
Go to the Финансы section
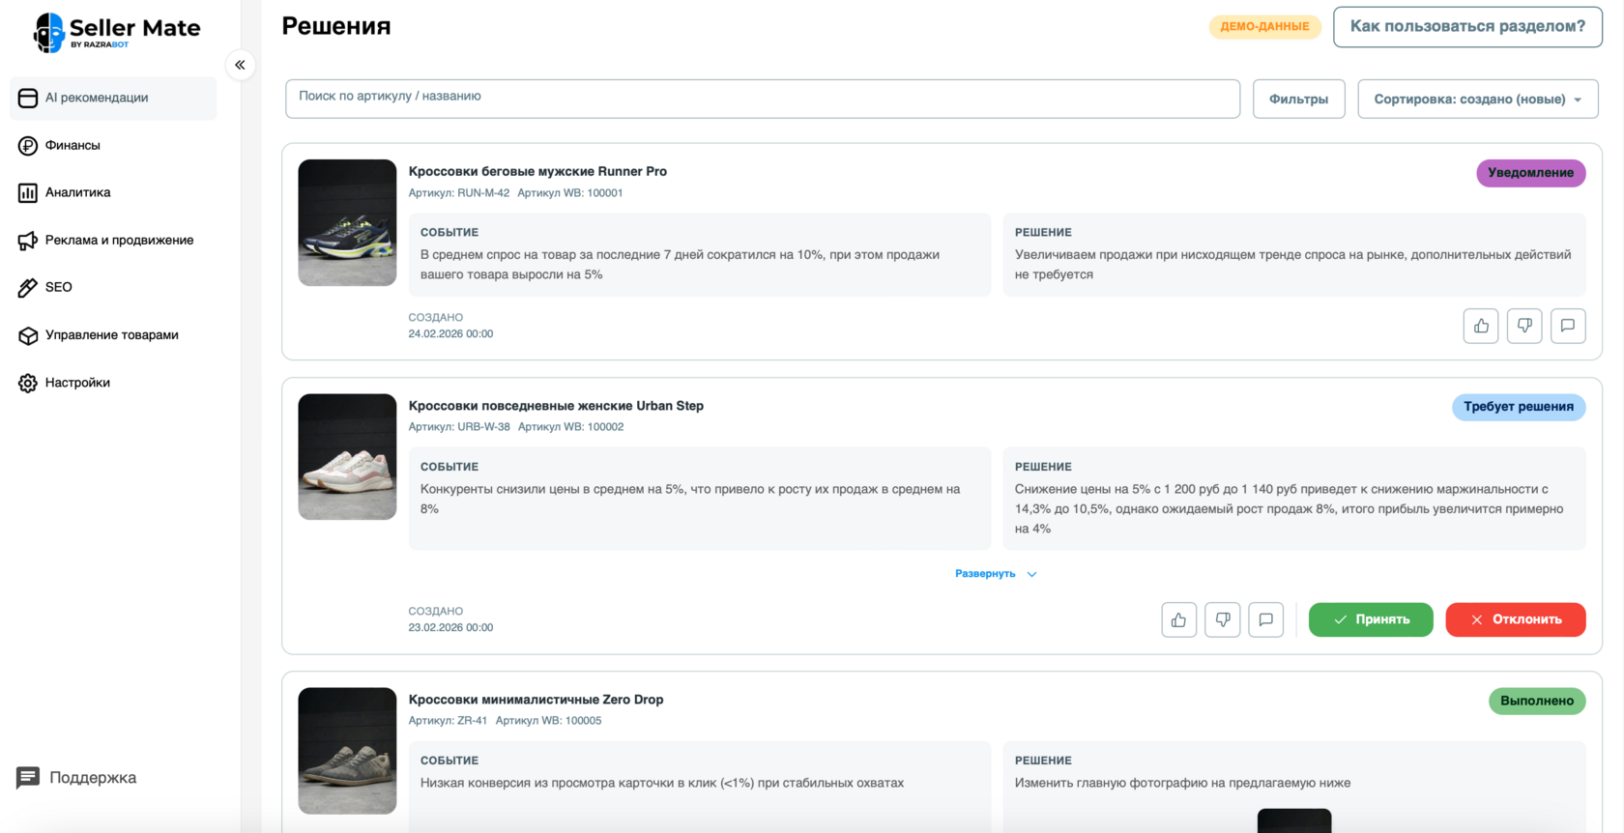pos(72,145)
